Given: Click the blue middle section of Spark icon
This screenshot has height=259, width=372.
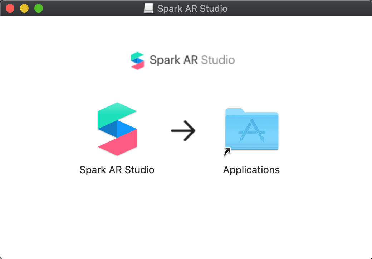Looking at the screenshot, I should [116, 129].
